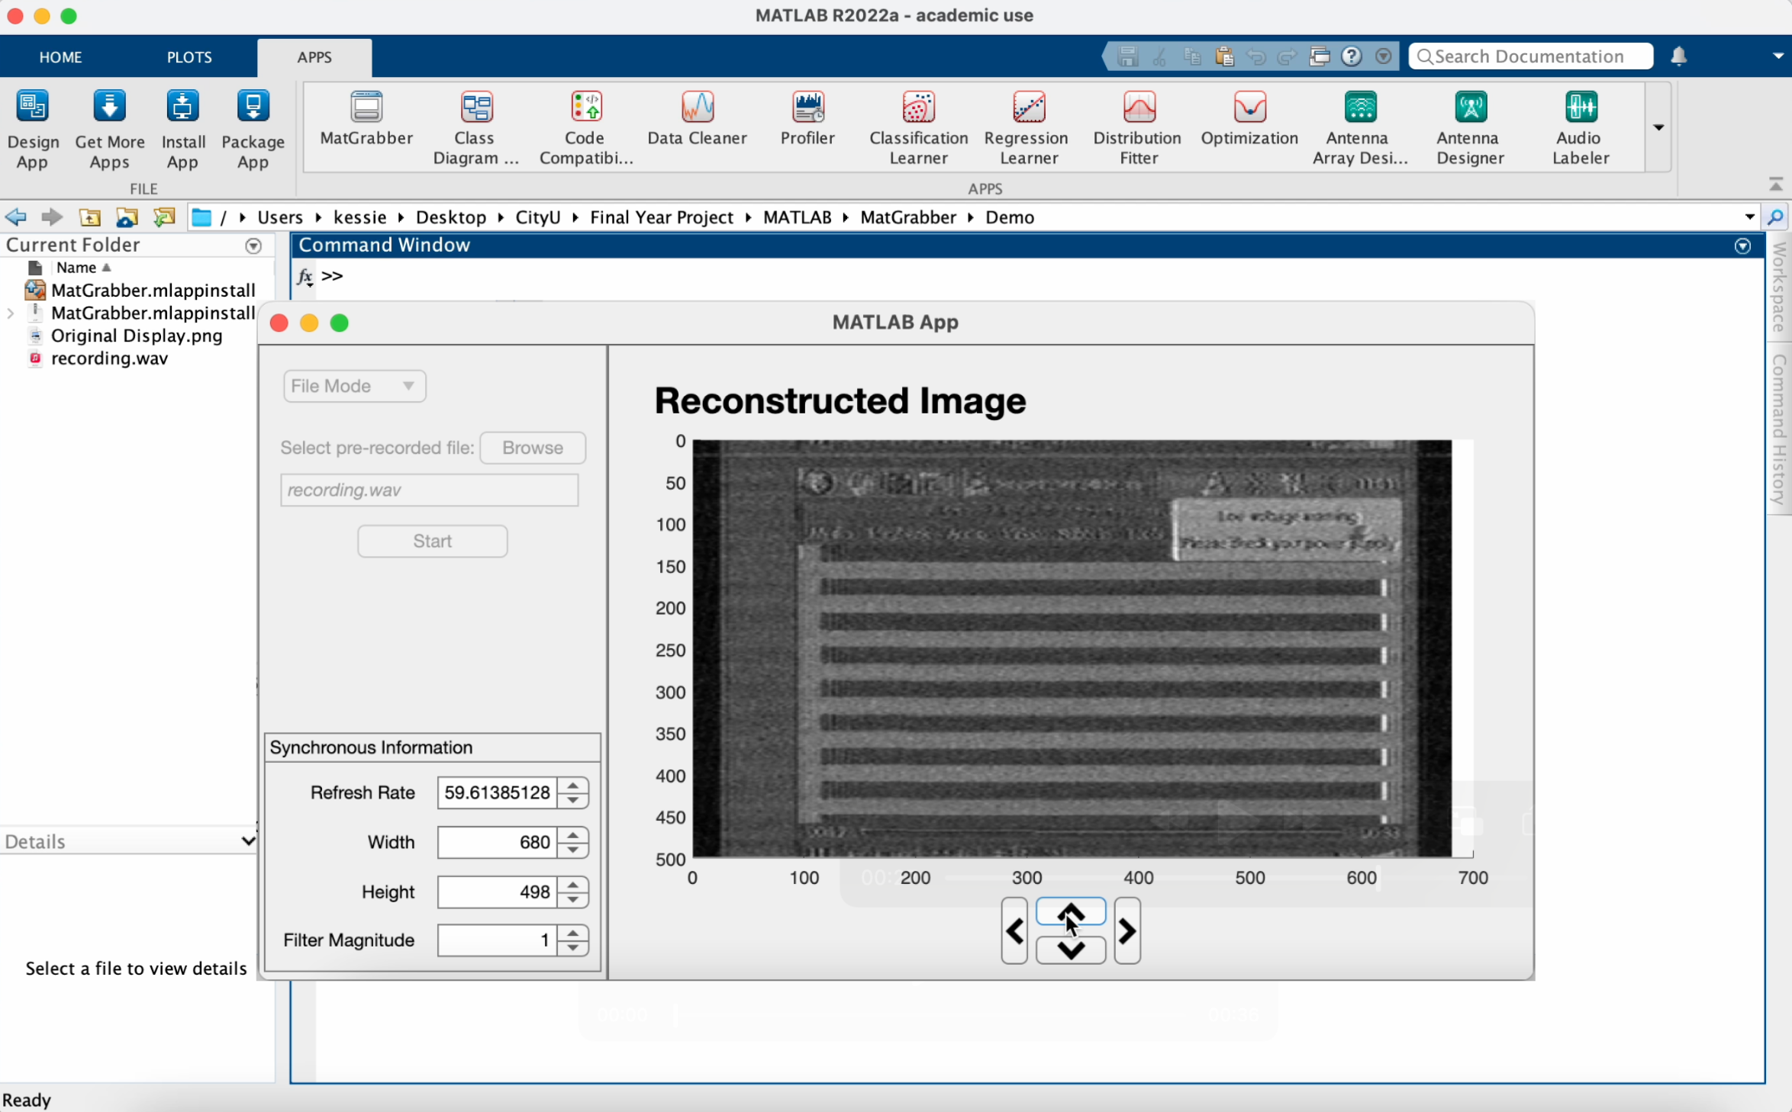
Task: Open Class Diagram Viewer app
Action: 475,128
